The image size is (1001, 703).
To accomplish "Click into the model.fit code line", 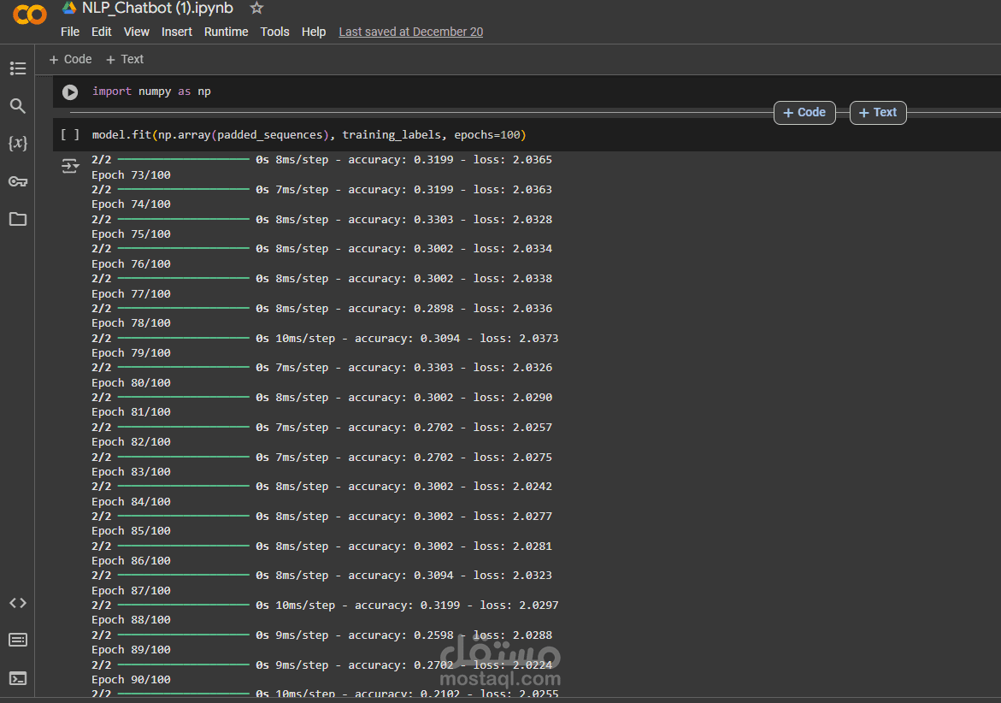I will 309,135.
